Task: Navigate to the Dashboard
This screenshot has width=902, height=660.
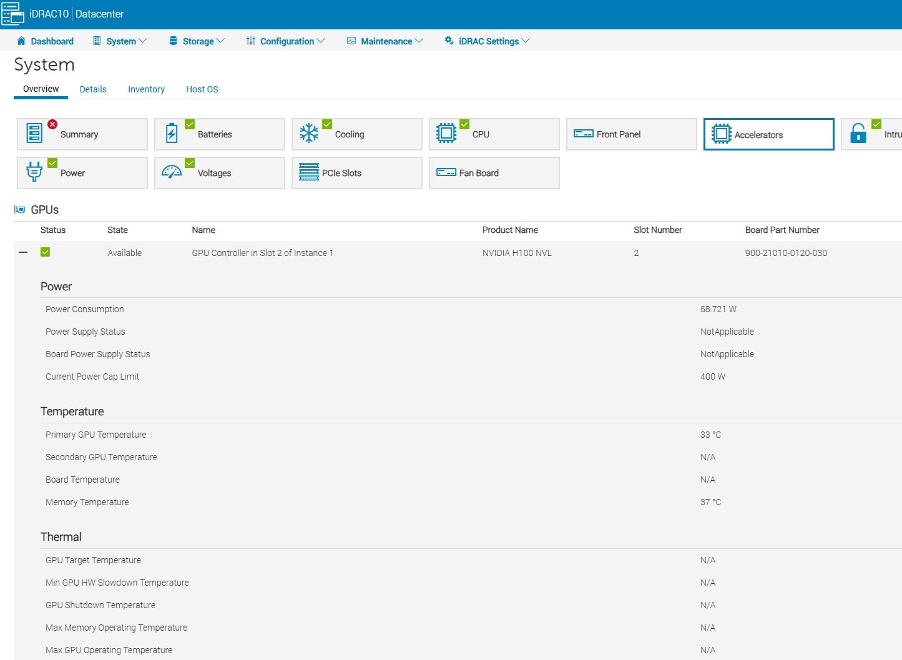Action: coord(45,41)
